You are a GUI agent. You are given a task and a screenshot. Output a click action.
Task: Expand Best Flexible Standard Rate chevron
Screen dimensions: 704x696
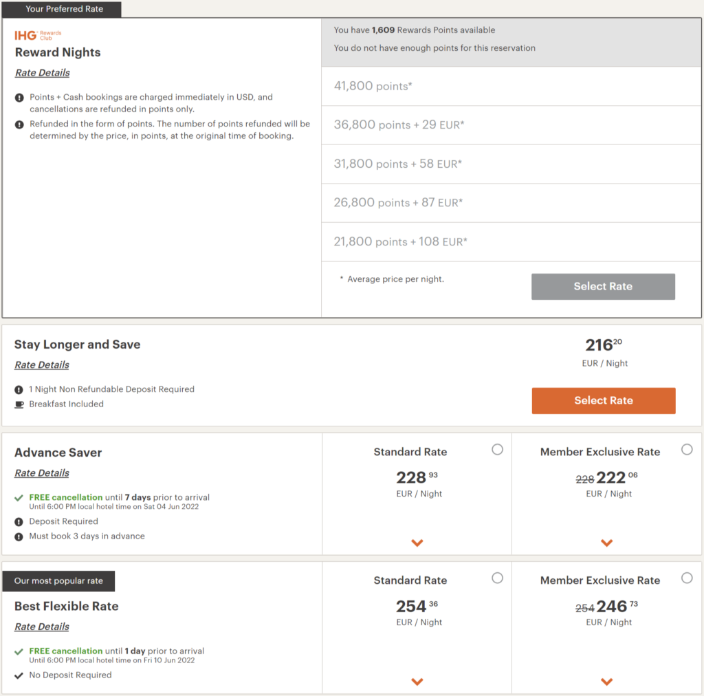click(x=417, y=682)
